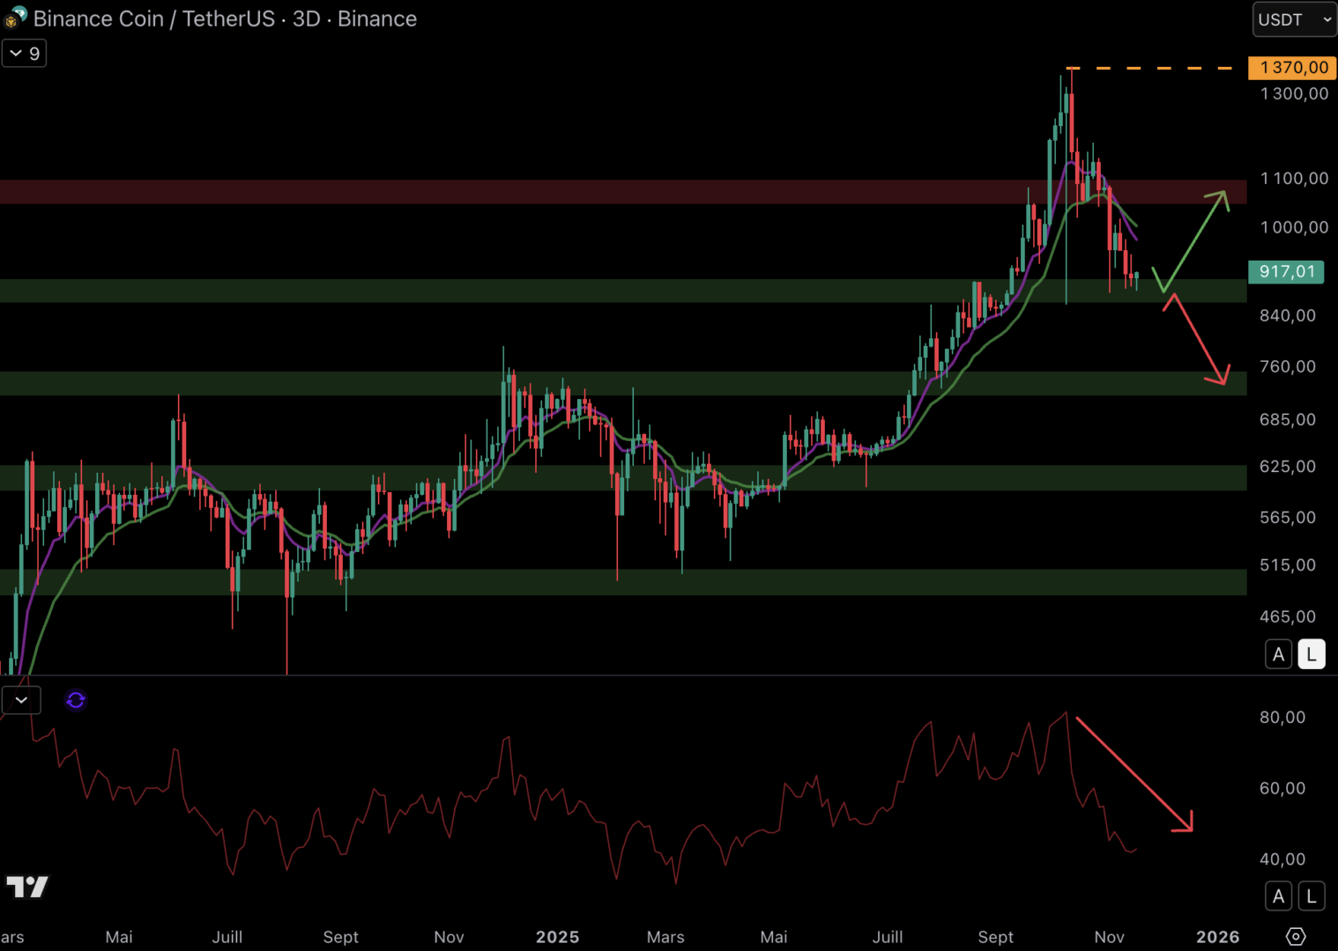Select the dark red resistance zone rectangle
Image resolution: width=1338 pixels, height=951 pixels.
point(529,192)
